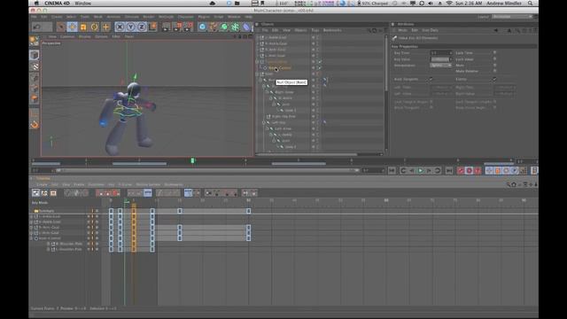Open User Data menu in Attributes manager

coord(430,30)
